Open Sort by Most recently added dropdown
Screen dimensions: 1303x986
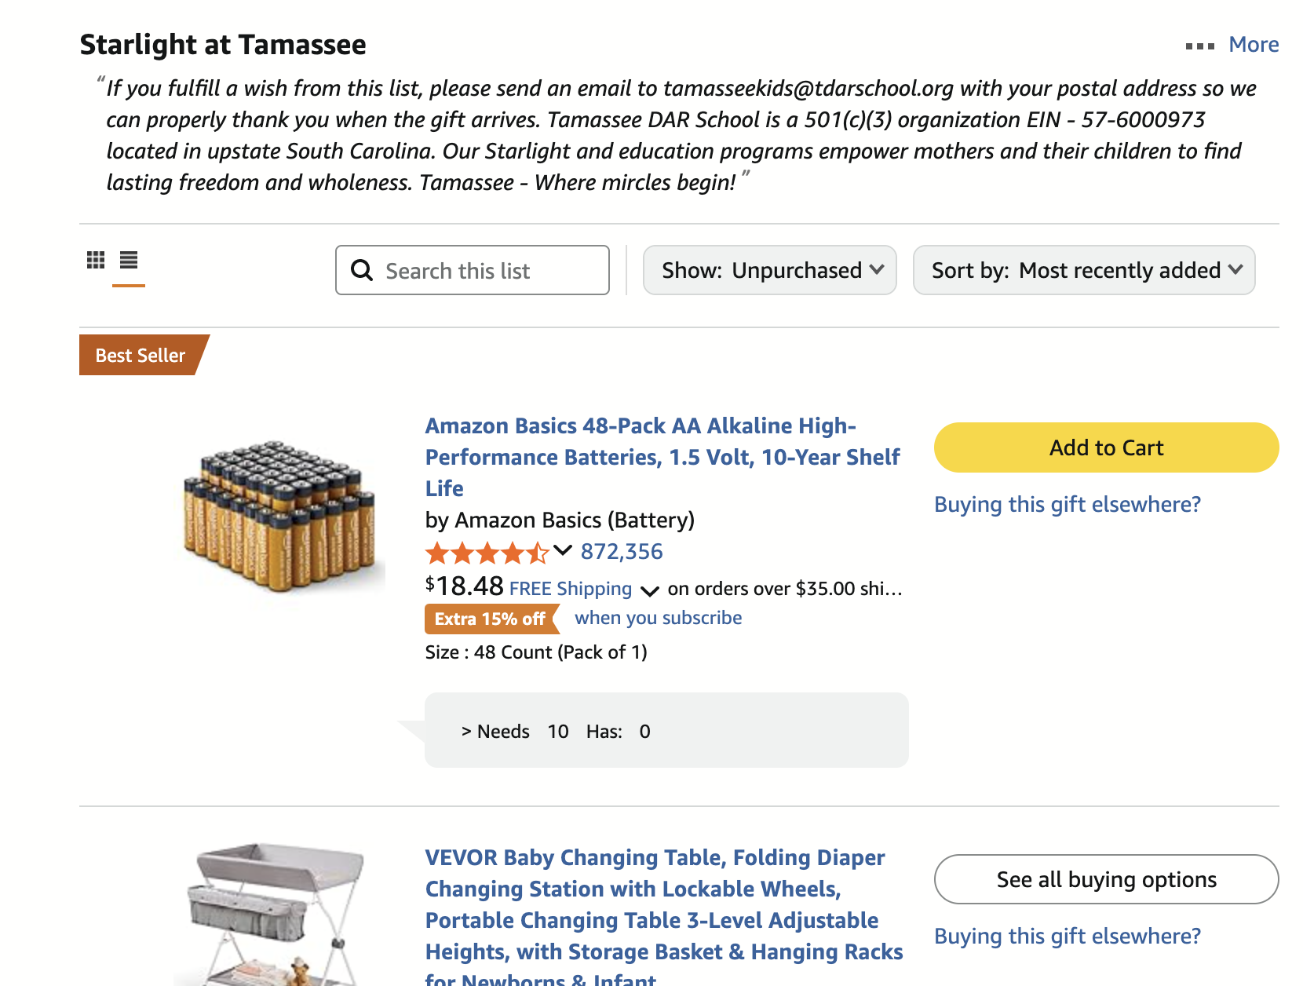coord(1084,270)
